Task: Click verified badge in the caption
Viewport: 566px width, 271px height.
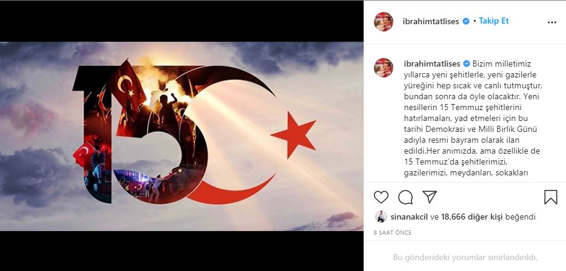Action: pos(467,64)
